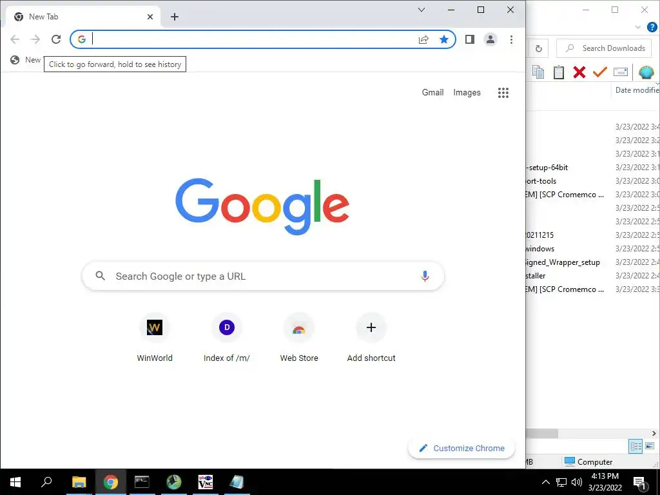Screen dimensions: 660x495
Task: Reload the page with the refresh icon
Action: (x=56, y=39)
